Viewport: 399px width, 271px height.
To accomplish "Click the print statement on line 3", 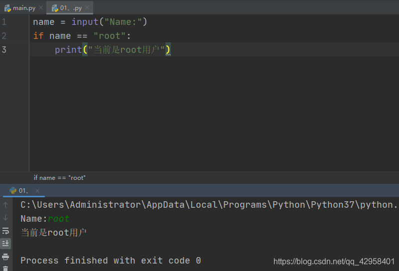I will [x=113, y=50].
